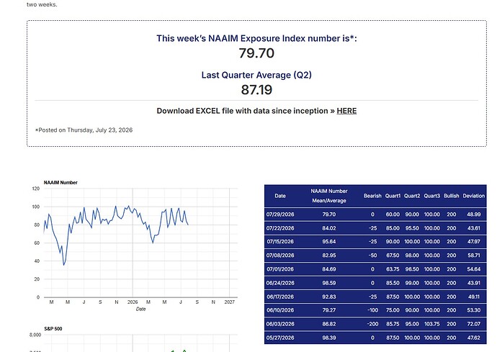Click the NAAIM Number Mean/Average header
The width and height of the screenshot is (497, 352).
[329, 196]
